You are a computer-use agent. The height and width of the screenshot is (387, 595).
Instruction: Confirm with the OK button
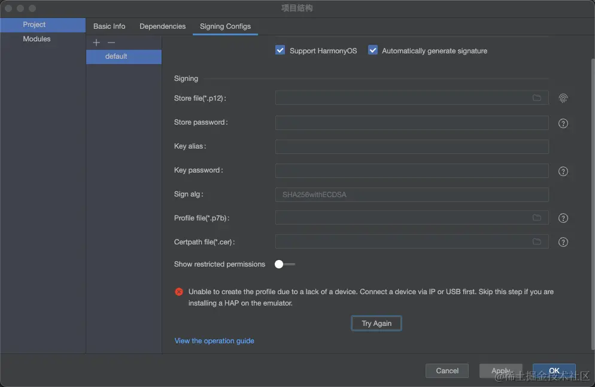pyautogui.click(x=554, y=371)
